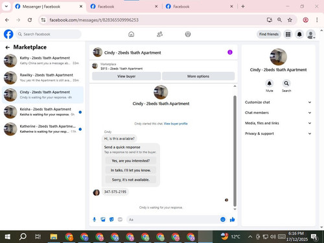Send quick reply 'Yes, are you interested?'
This screenshot has height=243, width=324.
(x=131, y=161)
